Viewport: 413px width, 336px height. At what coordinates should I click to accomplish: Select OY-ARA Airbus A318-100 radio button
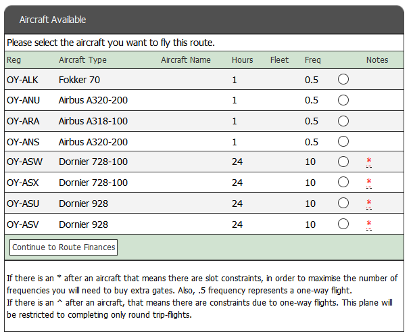[343, 121]
